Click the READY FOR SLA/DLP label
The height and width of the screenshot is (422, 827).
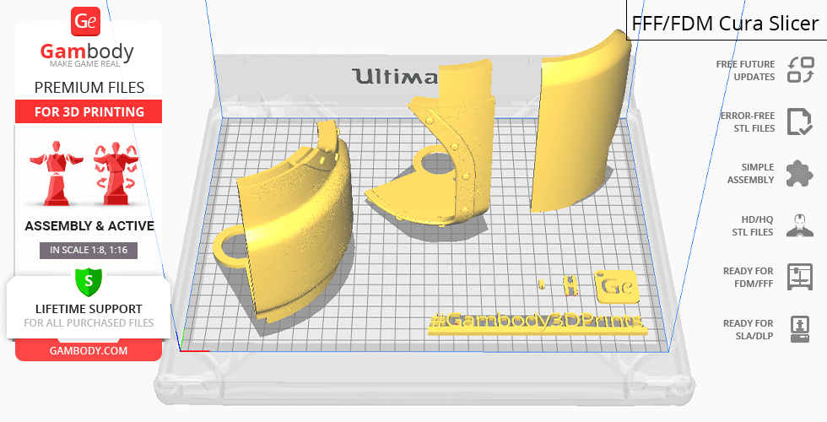pyautogui.click(x=749, y=329)
